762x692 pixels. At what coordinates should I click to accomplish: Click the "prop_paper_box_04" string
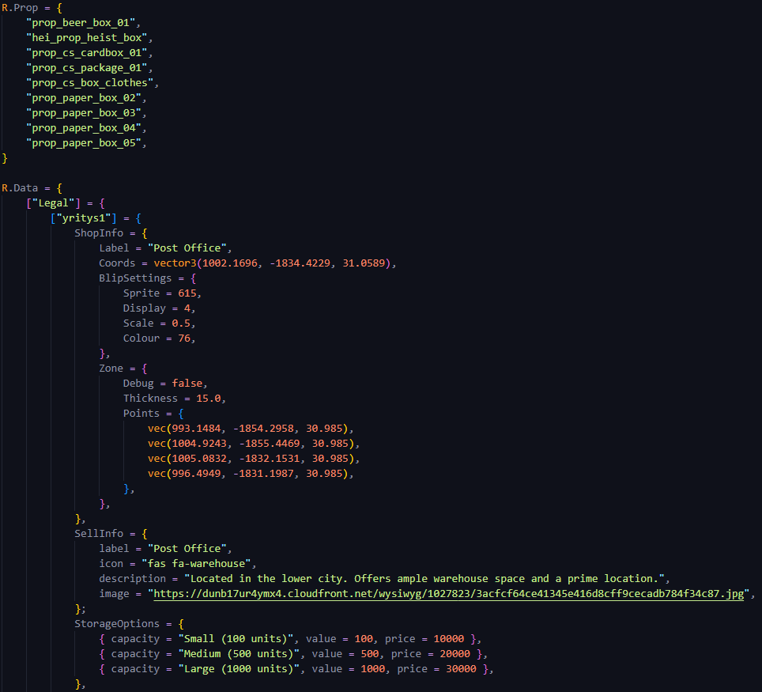coord(84,128)
